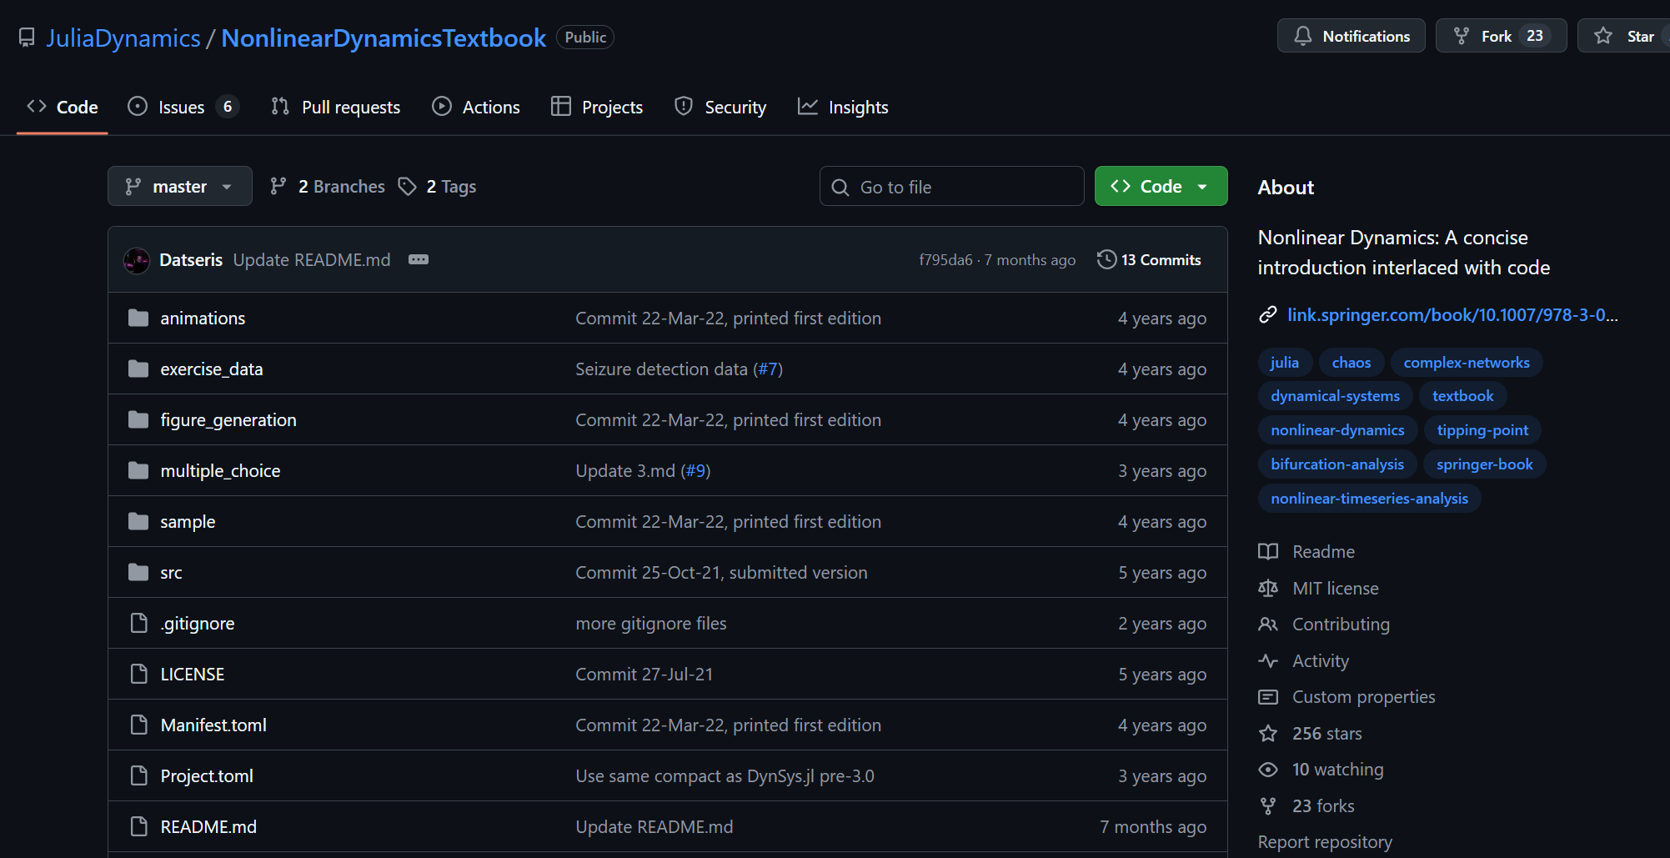1670x858 pixels.
Task: Open commit hash f795da6
Action: (945, 260)
